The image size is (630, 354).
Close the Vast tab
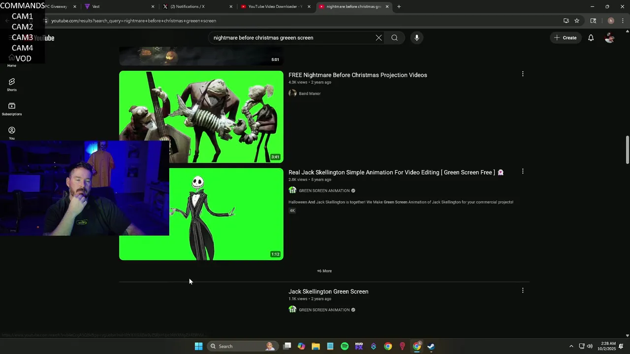click(x=153, y=6)
